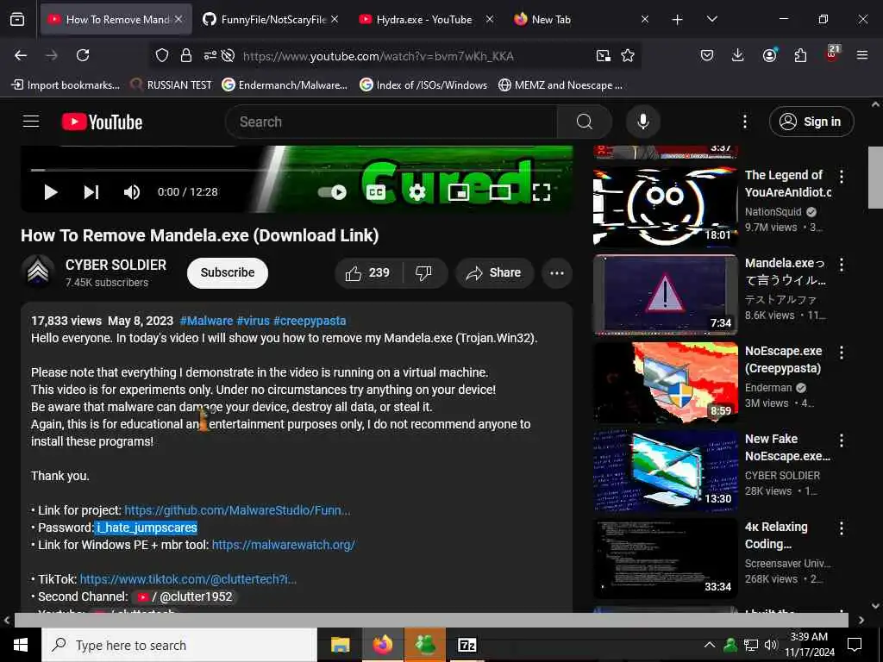Open New Fake NoEscape.exe video thumbnail
The image size is (883, 662).
click(x=666, y=471)
